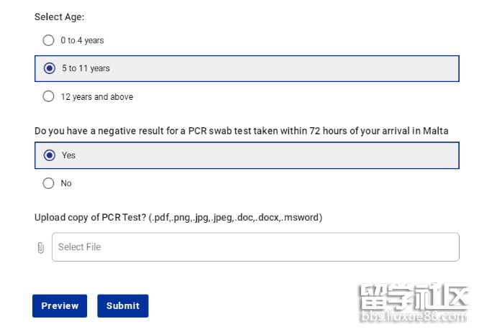Click the '12 years and above' label text
Screen dimensions: 479x332
tap(96, 96)
